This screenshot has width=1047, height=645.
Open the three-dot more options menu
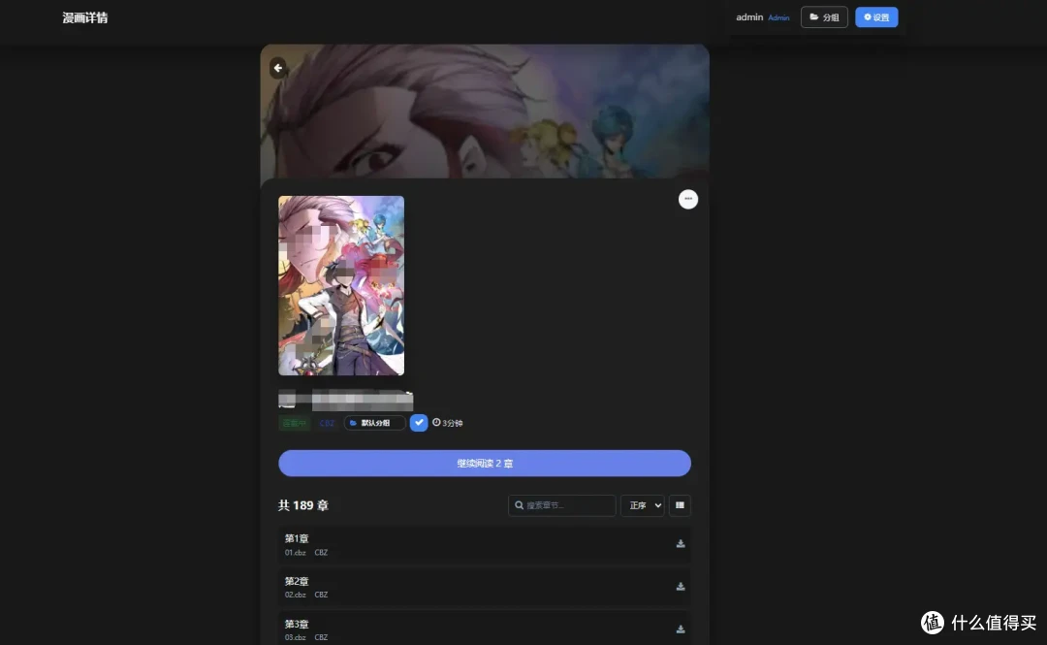click(687, 199)
